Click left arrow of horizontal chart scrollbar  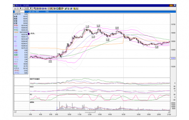coord(15,111)
